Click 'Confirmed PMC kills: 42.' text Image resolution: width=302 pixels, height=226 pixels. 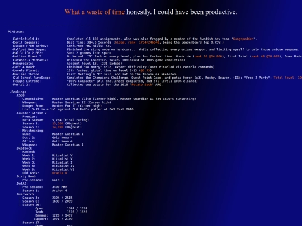tap(89, 46)
